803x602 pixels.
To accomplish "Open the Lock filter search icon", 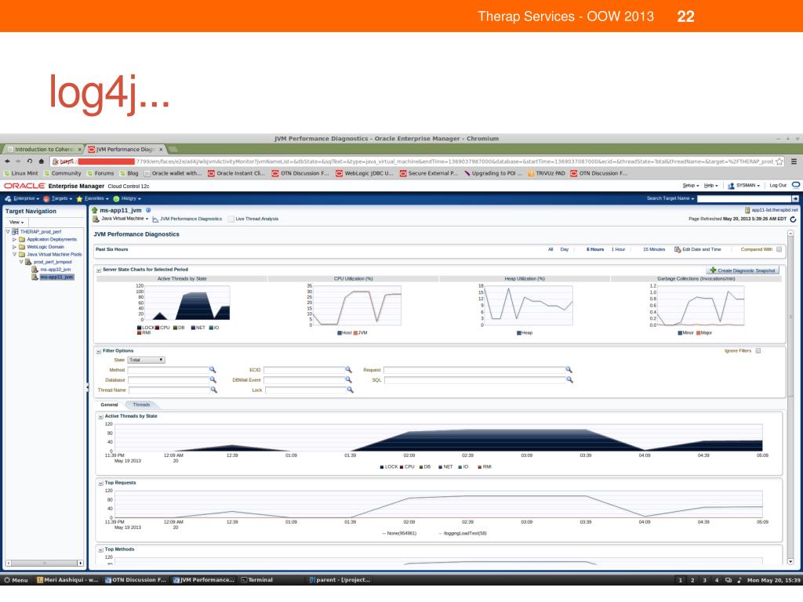I will point(351,390).
